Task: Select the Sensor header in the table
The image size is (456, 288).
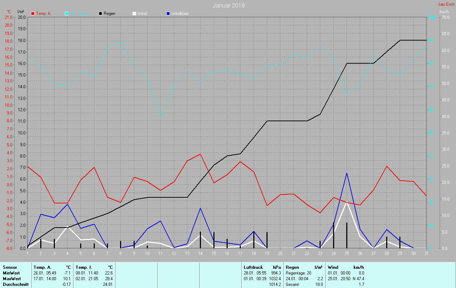Action: (10, 267)
